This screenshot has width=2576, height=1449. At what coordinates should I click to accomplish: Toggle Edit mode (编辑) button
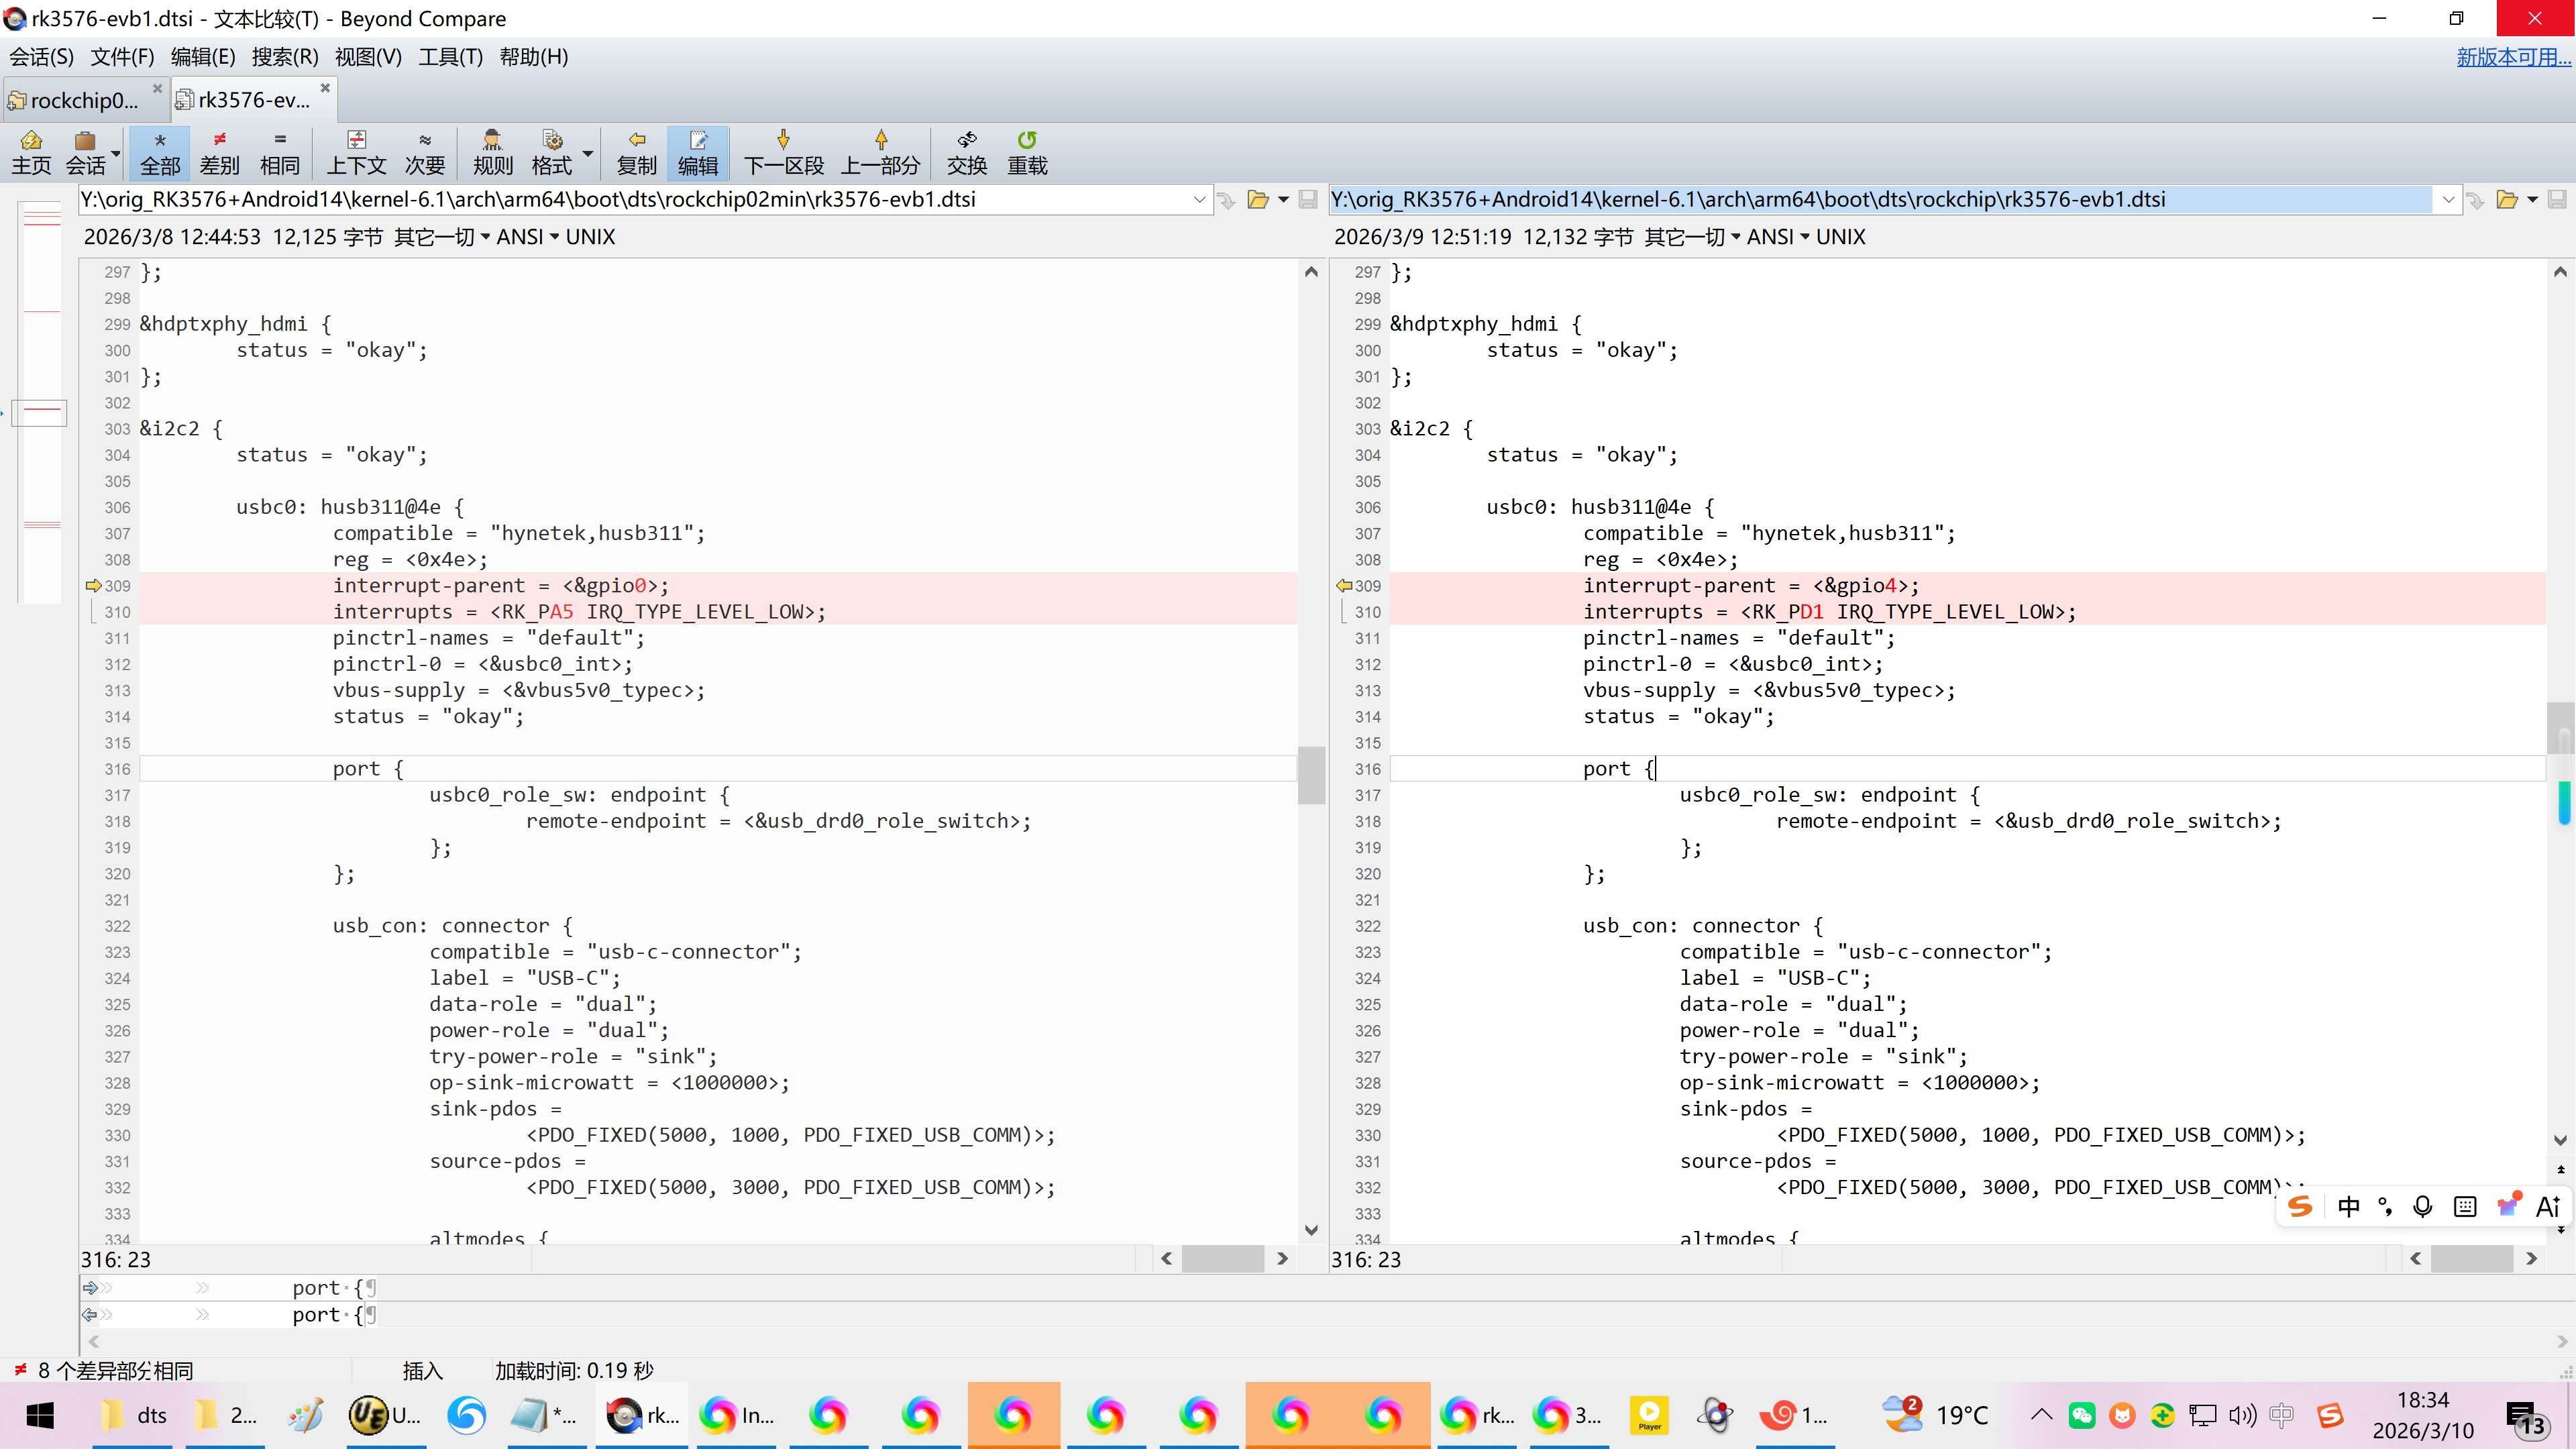point(697,152)
